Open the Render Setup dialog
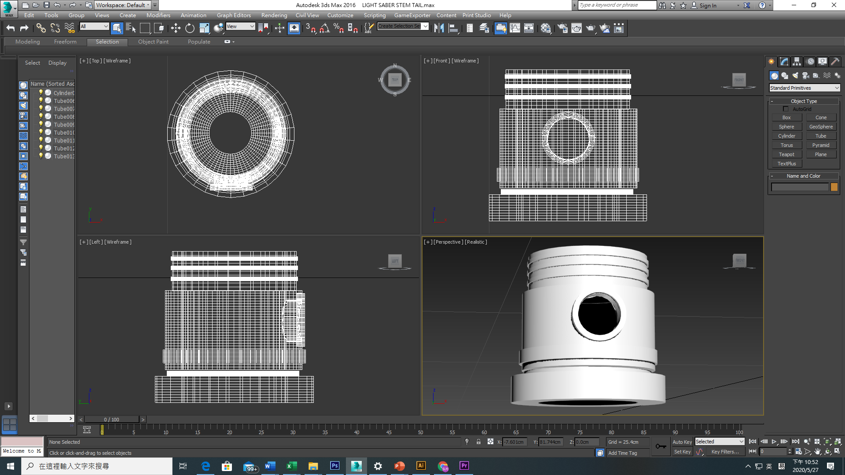Screen dimensions: 845x475 [562, 28]
